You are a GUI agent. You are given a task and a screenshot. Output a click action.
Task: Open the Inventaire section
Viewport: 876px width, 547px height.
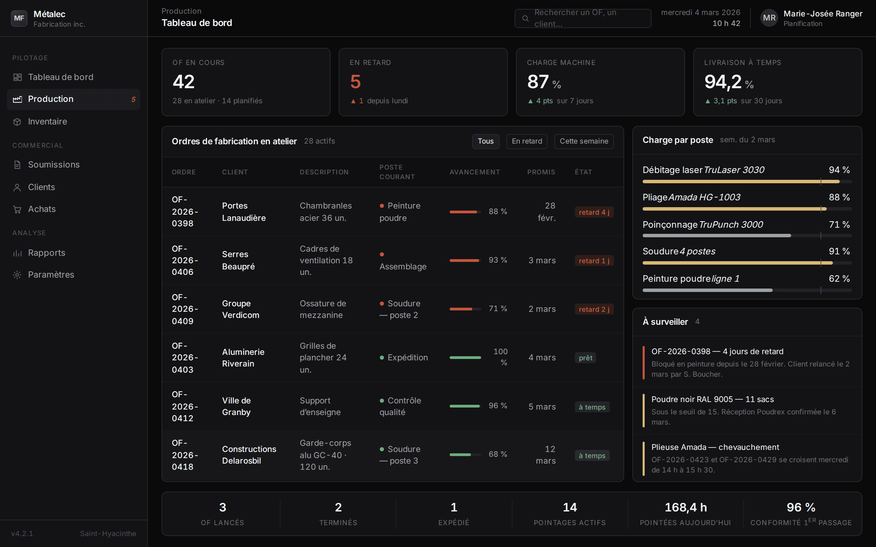[x=74, y=122]
